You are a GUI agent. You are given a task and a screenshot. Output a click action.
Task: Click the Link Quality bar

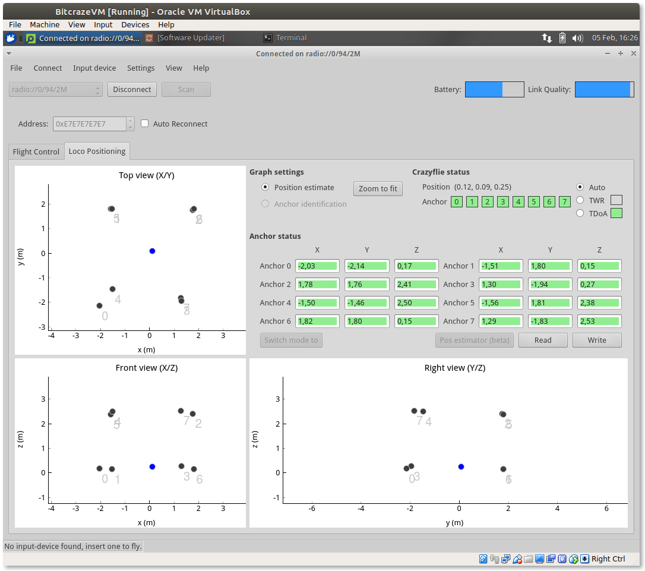tap(604, 89)
